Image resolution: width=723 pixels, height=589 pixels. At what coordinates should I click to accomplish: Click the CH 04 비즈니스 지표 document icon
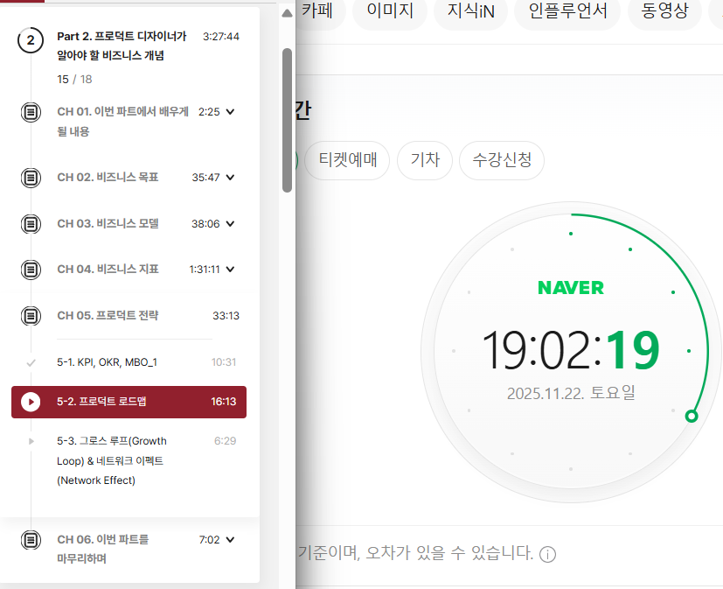(x=31, y=270)
